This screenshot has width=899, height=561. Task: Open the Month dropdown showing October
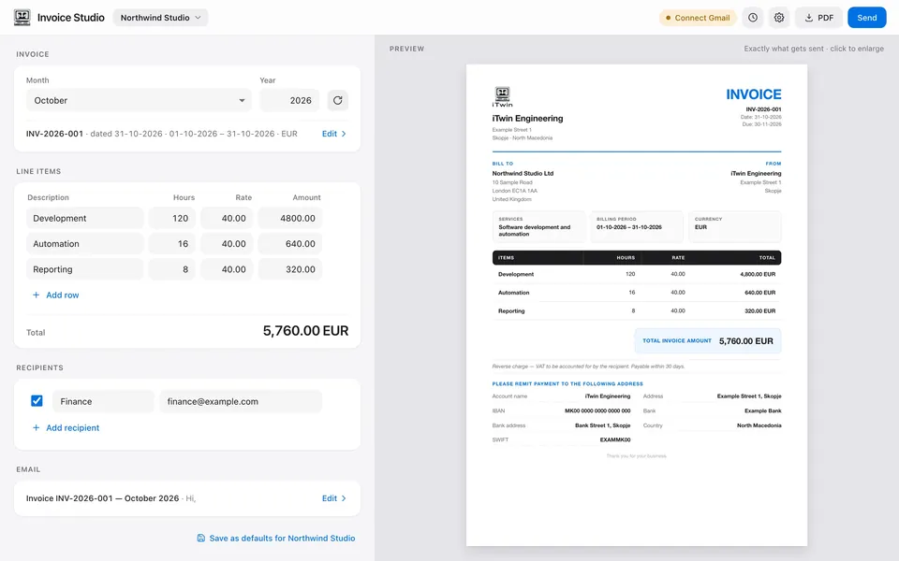coord(139,100)
